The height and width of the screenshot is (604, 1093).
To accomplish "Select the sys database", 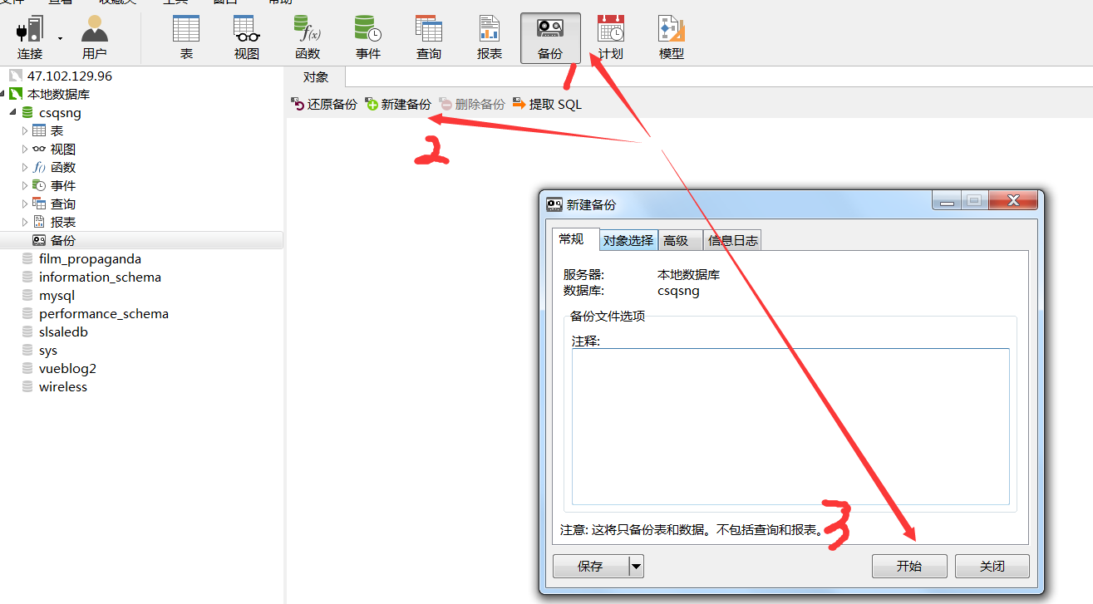I will [48, 350].
